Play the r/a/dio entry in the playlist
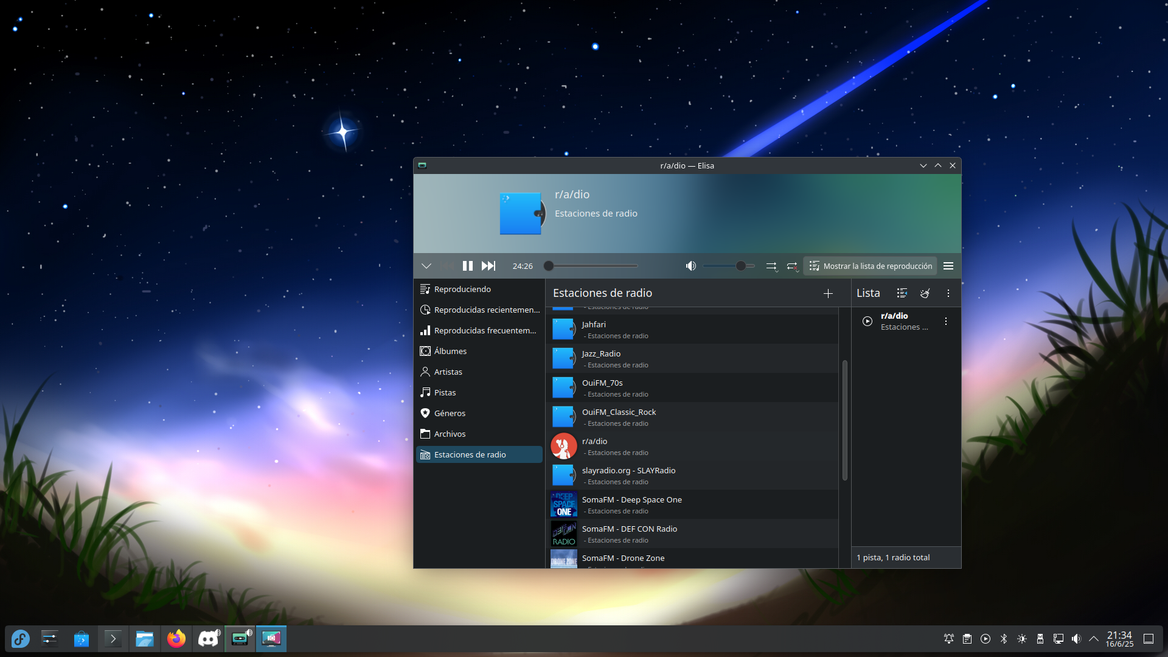Image resolution: width=1168 pixels, height=657 pixels. pyautogui.click(x=867, y=321)
